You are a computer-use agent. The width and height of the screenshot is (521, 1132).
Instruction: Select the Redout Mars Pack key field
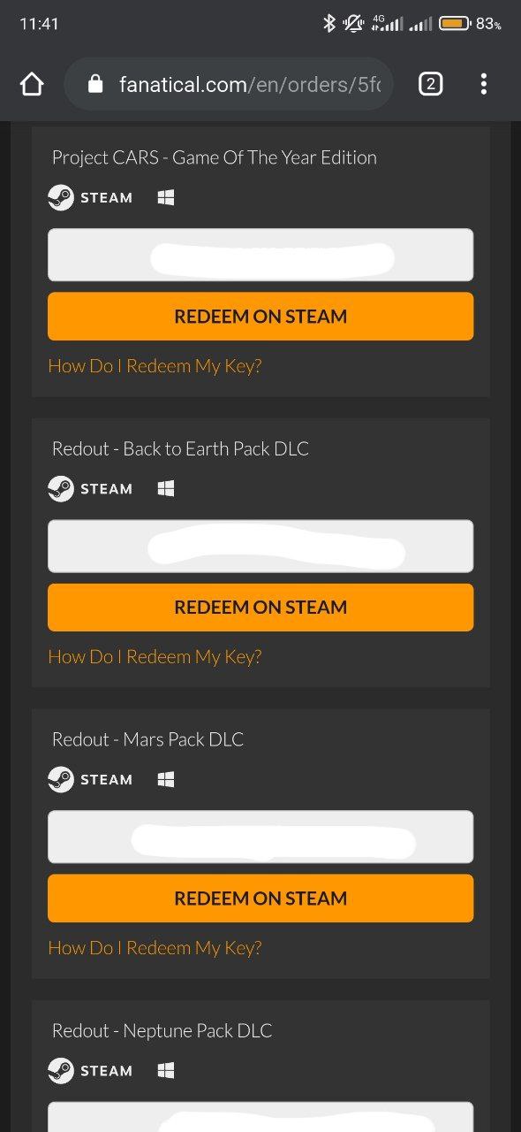pos(260,837)
